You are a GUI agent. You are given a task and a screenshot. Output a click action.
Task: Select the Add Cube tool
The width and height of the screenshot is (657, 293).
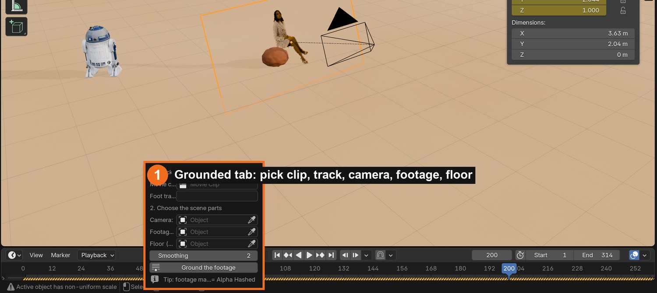pyautogui.click(x=16, y=27)
